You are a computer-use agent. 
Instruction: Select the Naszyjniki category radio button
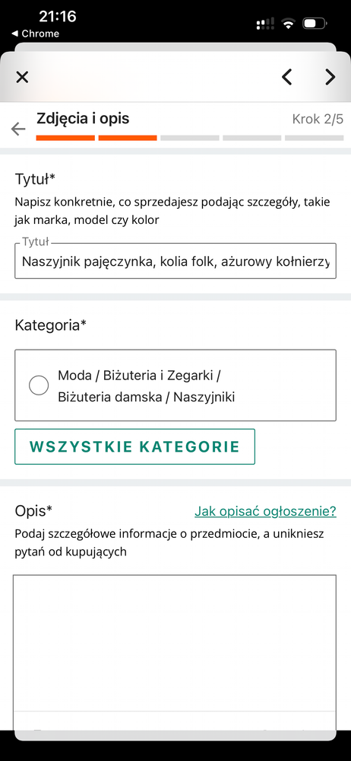(39, 385)
